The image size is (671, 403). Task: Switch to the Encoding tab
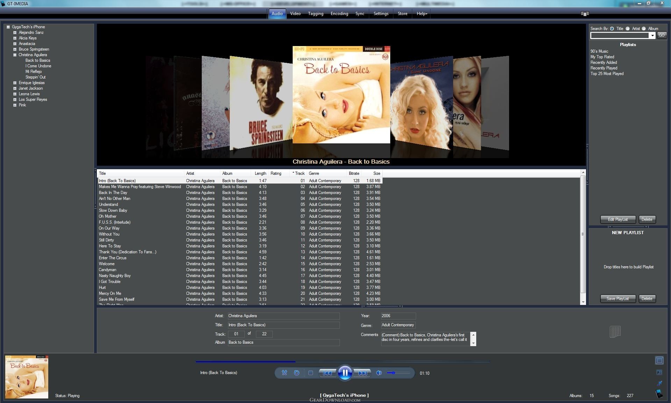pyautogui.click(x=339, y=14)
